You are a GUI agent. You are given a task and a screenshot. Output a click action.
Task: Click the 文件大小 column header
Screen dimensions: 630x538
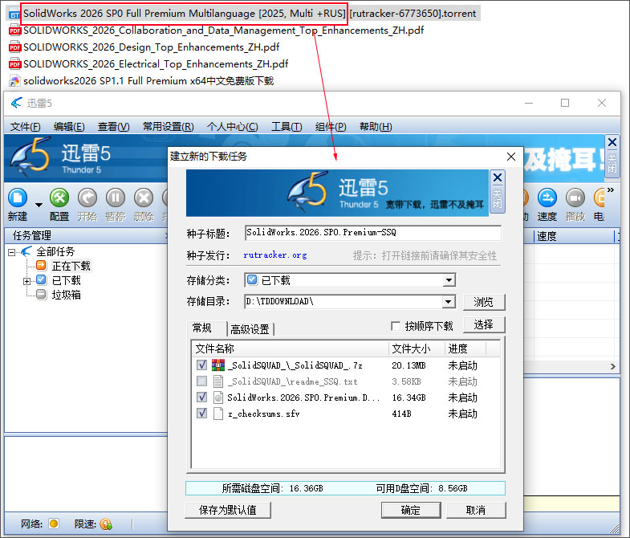point(417,348)
